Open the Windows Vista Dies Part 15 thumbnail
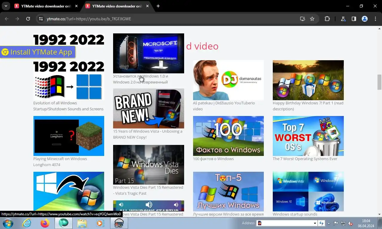Viewport: 382px width, 229px height. pos(149,165)
